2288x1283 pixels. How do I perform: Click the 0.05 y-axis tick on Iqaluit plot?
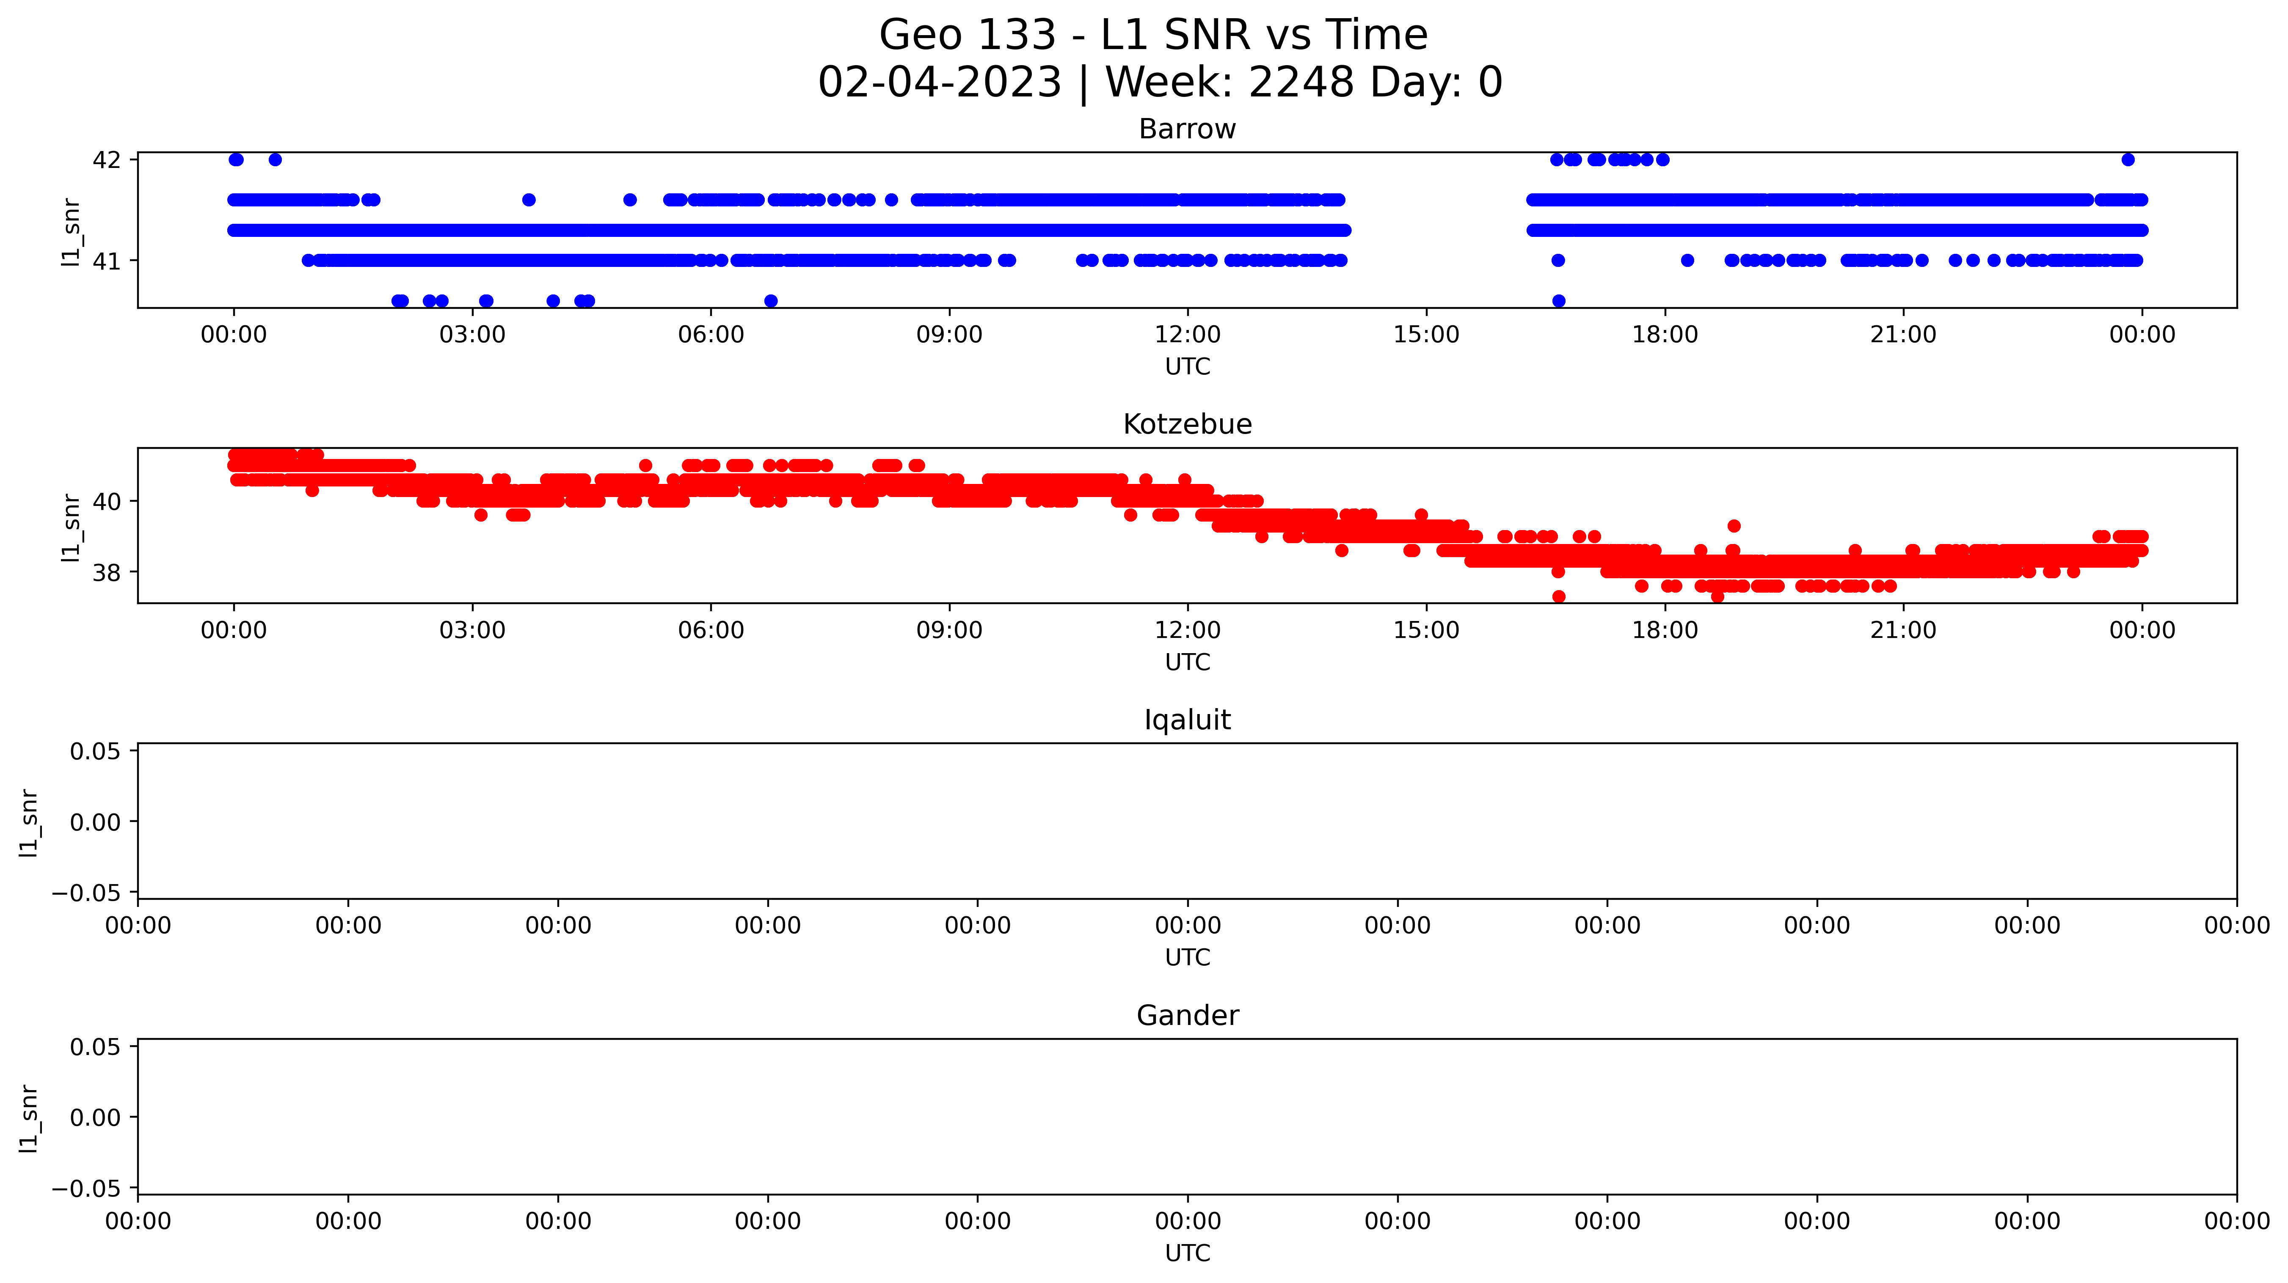[95, 751]
